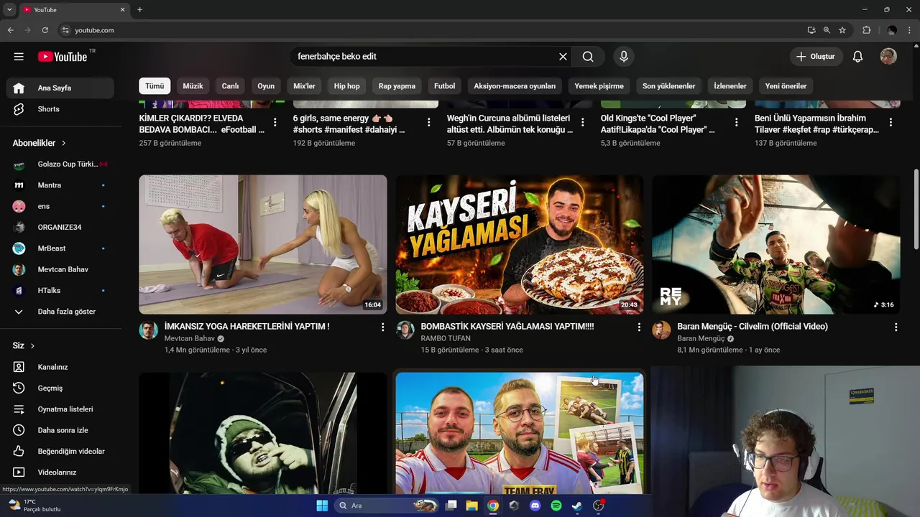Image resolution: width=920 pixels, height=517 pixels.
Task: Expand the Siz section chevron
Action: (32, 346)
